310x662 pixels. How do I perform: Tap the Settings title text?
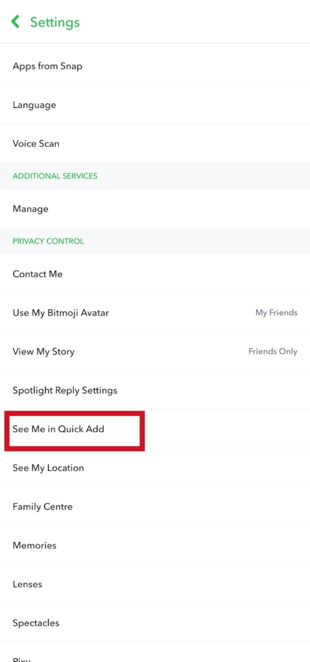pos(55,22)
